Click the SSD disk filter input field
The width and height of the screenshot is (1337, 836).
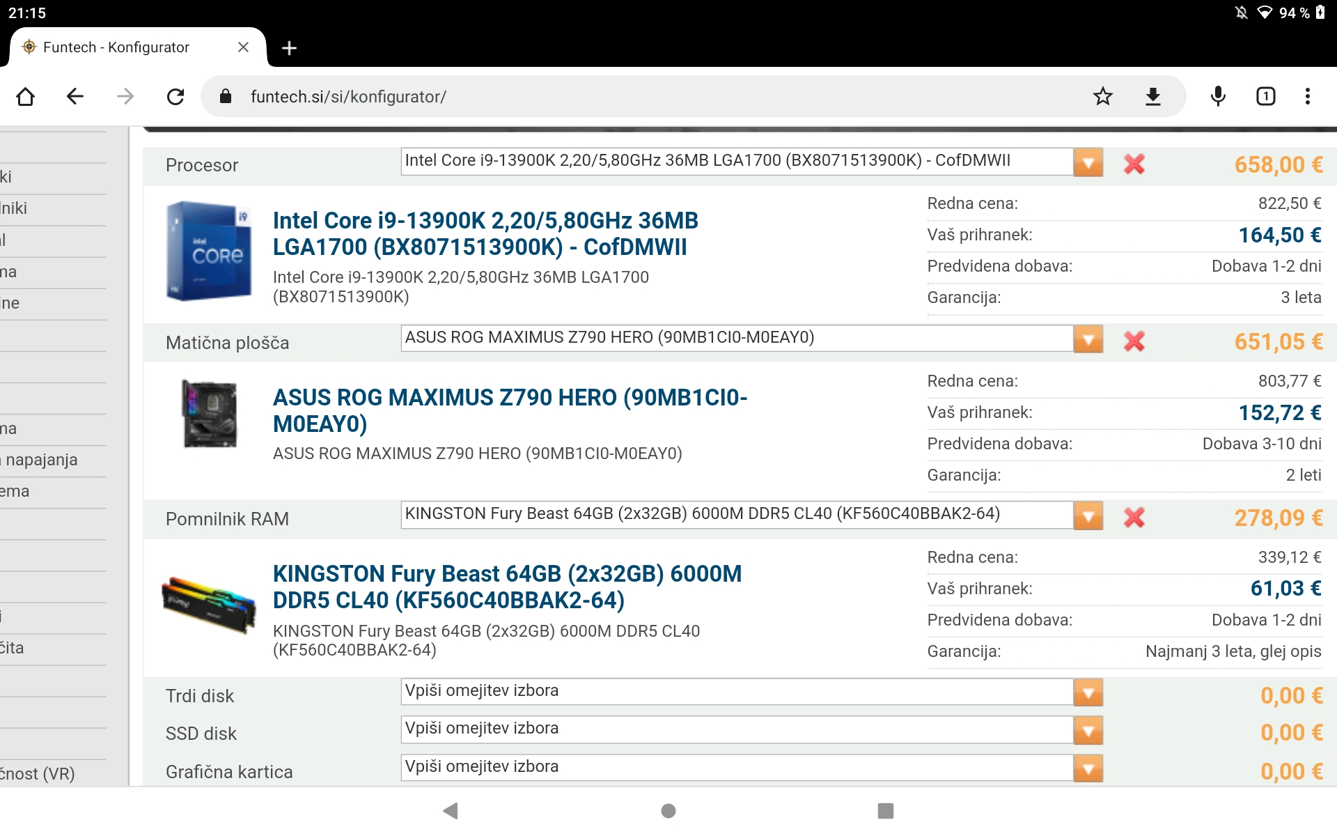click(x=737, y=729)
